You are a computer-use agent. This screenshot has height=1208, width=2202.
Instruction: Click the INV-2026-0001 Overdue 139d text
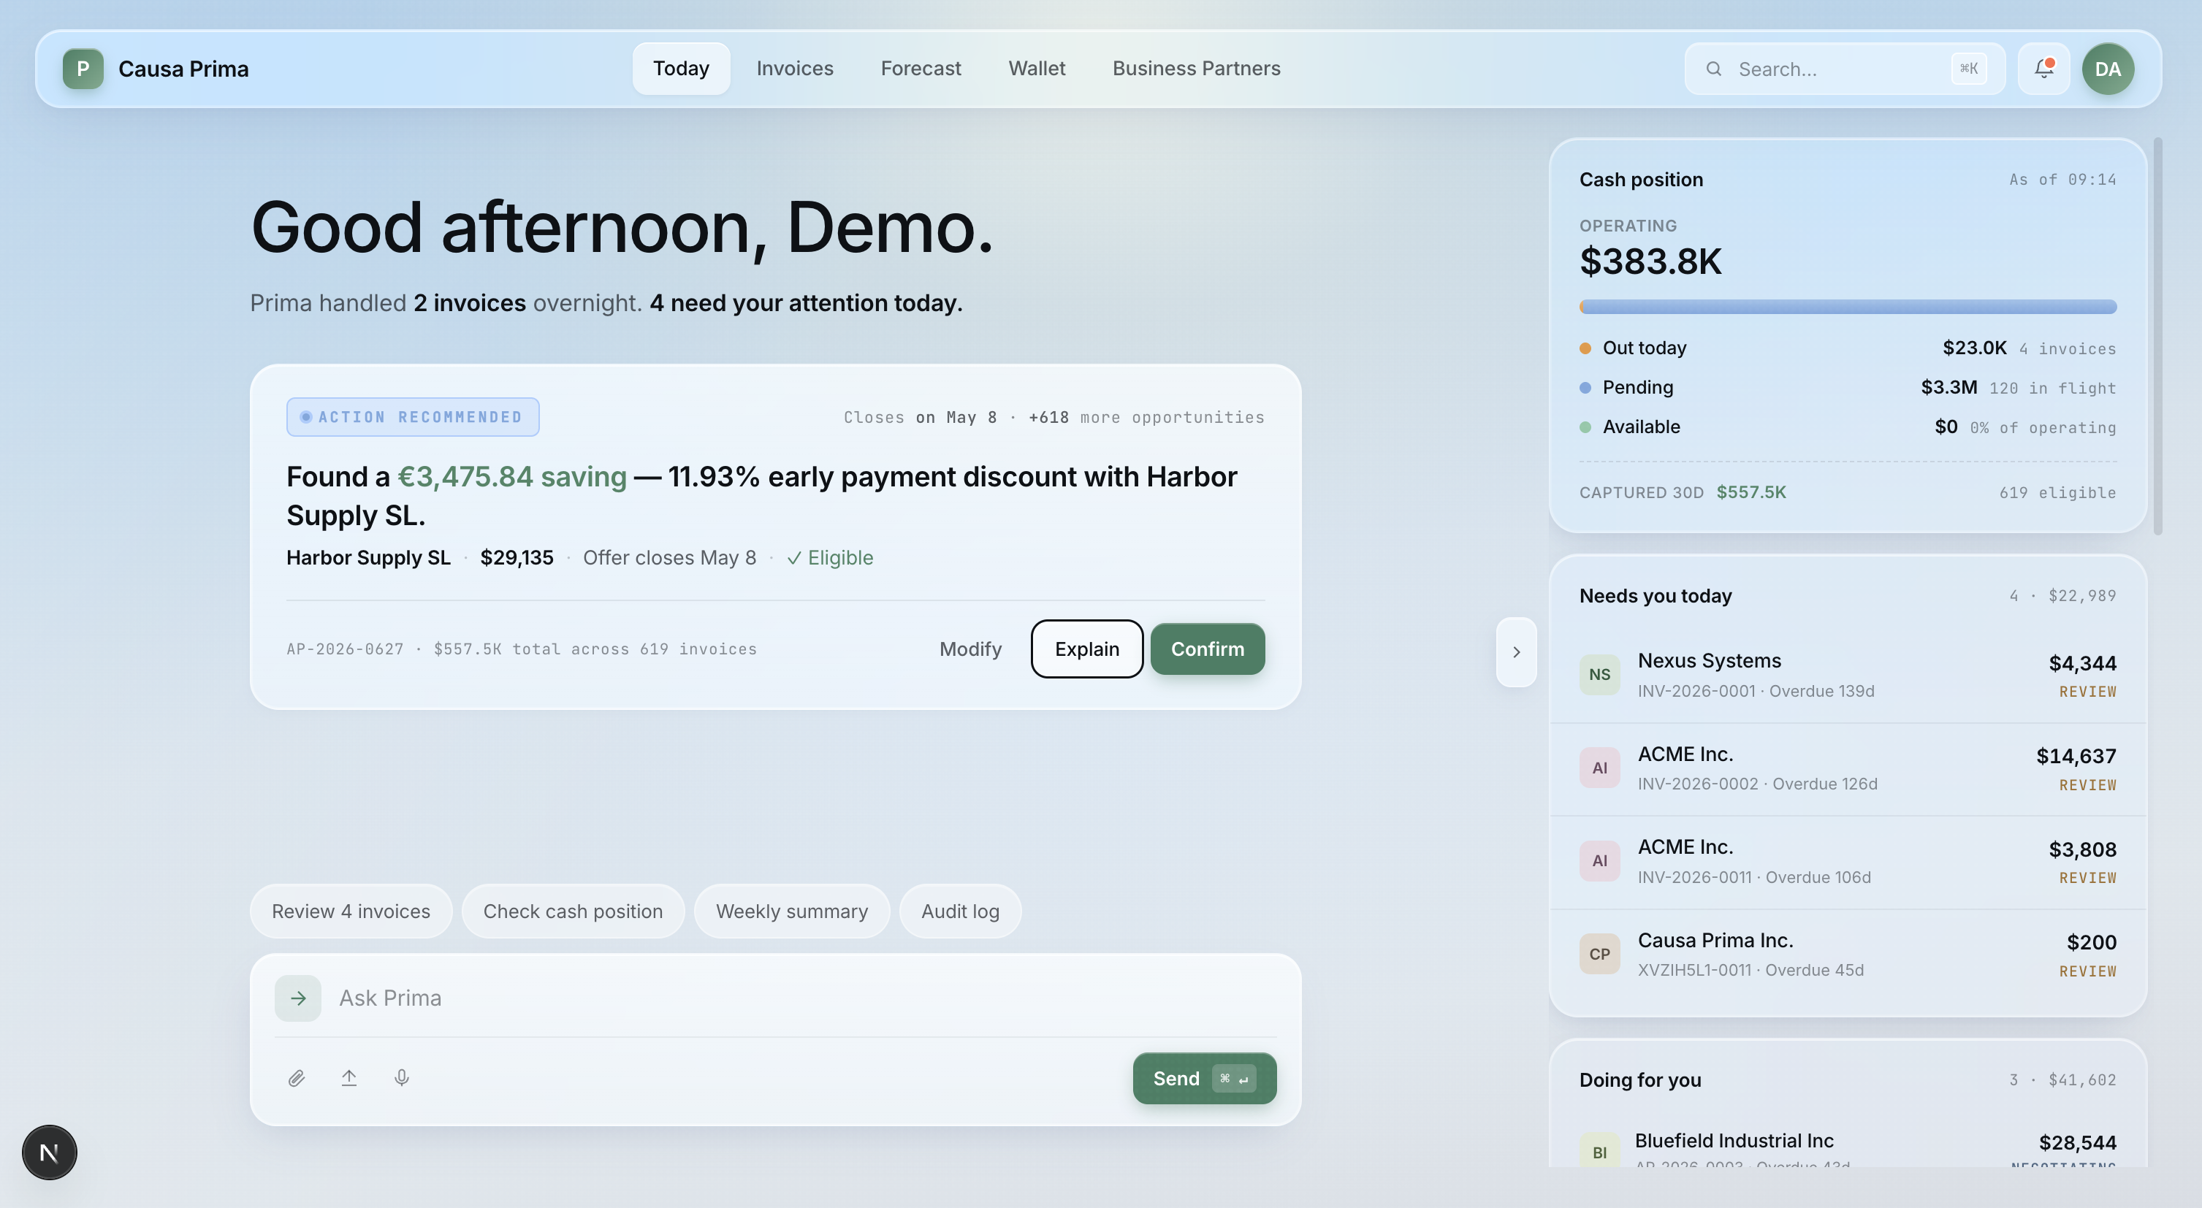(1755, 691)
